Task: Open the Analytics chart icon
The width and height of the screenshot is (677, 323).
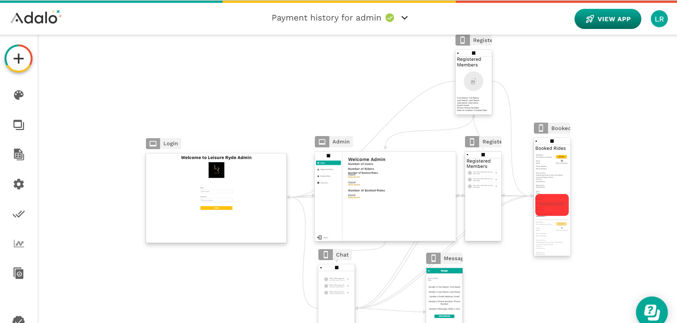Action: (19, 243)
